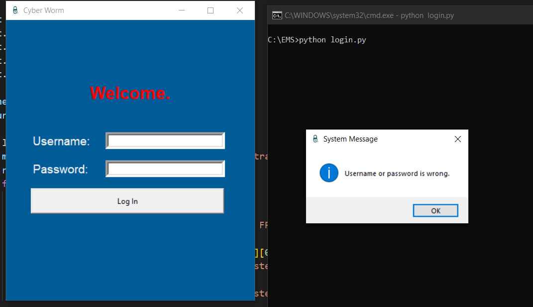Image resolution: width=533 pixels, height=307 pixels.
Task: Focus the Password input field
Action: 165,169
